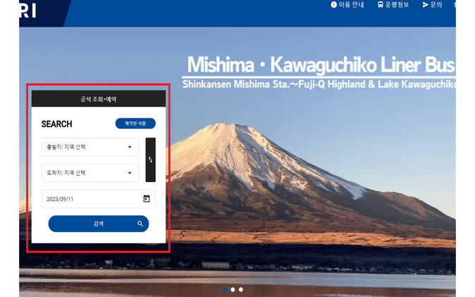The width and height of the screenshot is (475, 297).
Task: Click the exclamation icon beside 이용 안내
Action: 334,5
